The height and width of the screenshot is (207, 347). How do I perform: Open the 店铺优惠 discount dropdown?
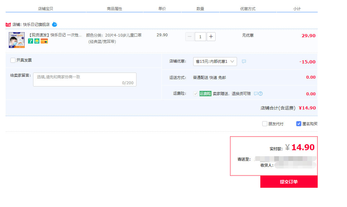pyautogui.click(x=215, y=62)
